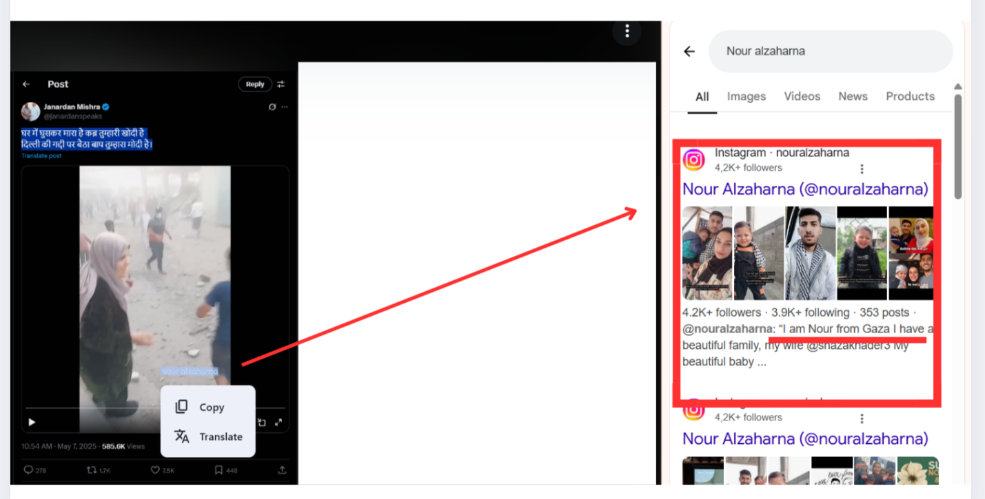
Task: Select the All search tab
Action: pyautogui.click(x=702, y=97)
